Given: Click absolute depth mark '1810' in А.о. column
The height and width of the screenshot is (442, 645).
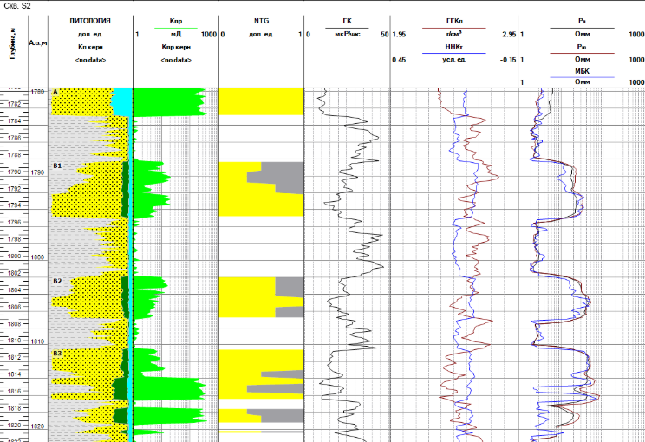Looking at the screenshot, I should pyautogui.click(x=37, y=341).
